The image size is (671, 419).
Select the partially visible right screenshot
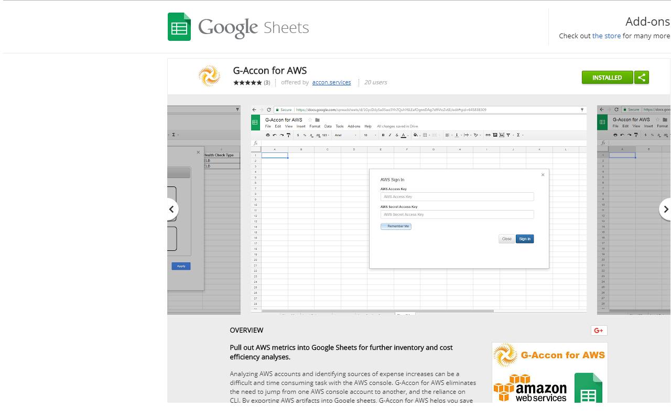pyautogui.click(x=634, y=210)
